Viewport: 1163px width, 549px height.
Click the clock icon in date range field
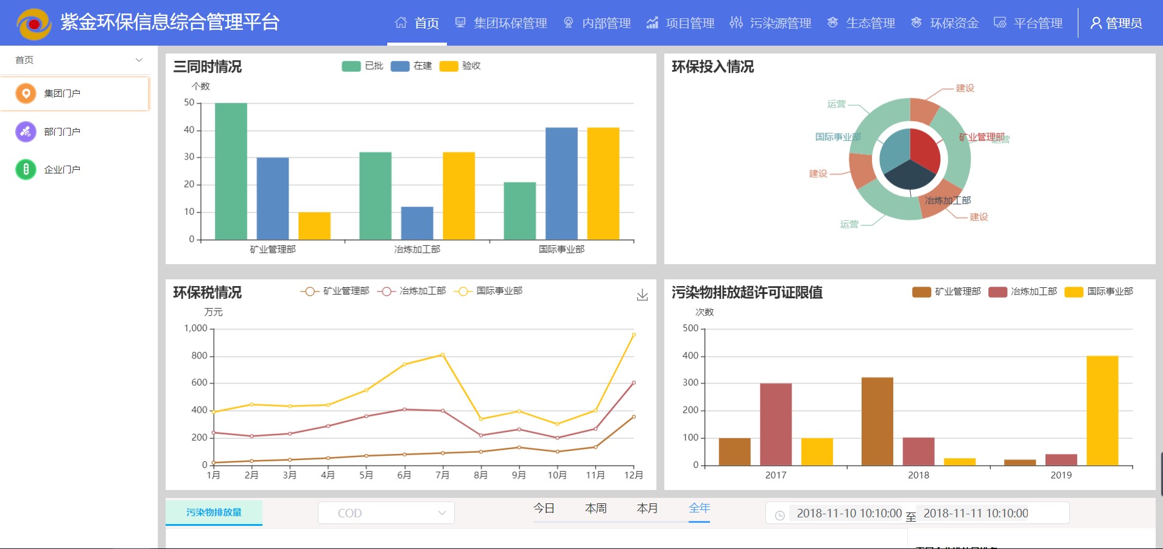(779, 515)
